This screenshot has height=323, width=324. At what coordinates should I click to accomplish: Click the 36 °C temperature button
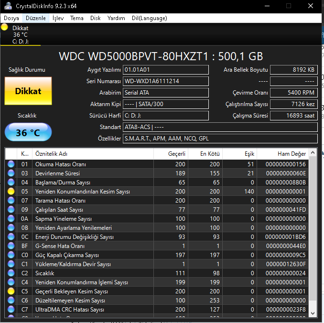pyautogui.click(x=28, y=132)
